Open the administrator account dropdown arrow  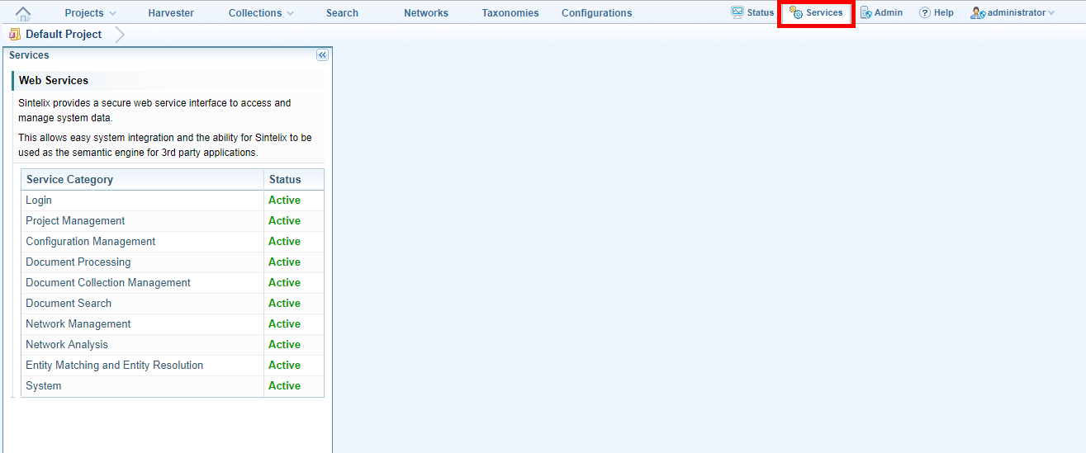[x=1051, y=13]
